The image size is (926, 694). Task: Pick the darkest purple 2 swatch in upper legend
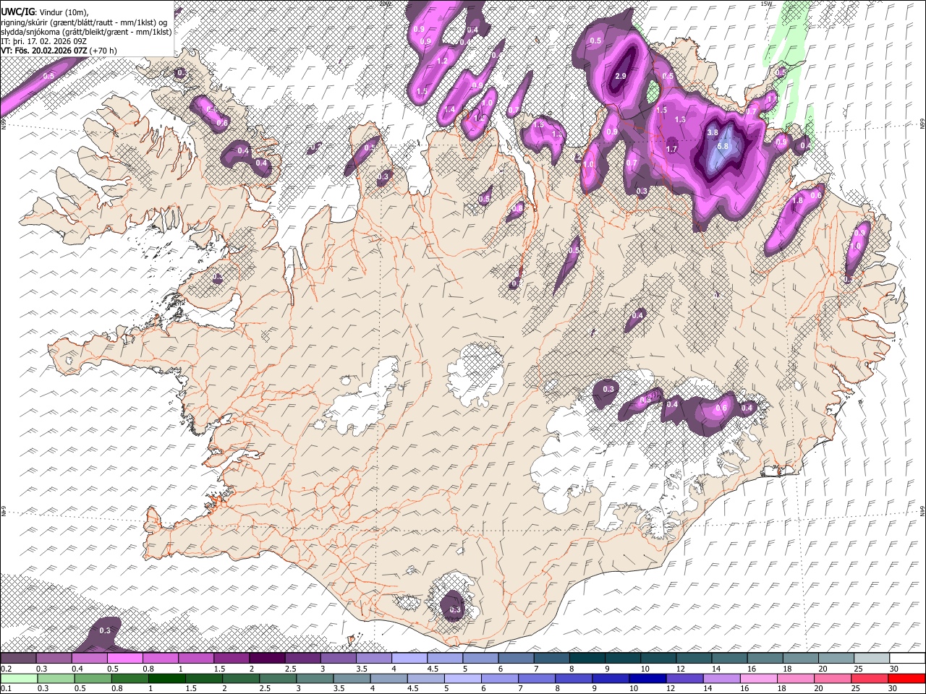pos(267,658)
